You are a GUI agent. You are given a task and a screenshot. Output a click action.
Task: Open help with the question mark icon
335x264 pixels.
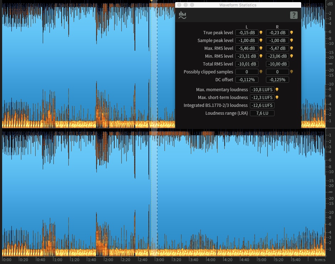(x=294, y=15)
